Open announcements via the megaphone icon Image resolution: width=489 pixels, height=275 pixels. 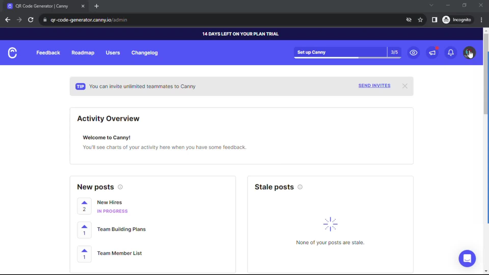tap(432, 53)
